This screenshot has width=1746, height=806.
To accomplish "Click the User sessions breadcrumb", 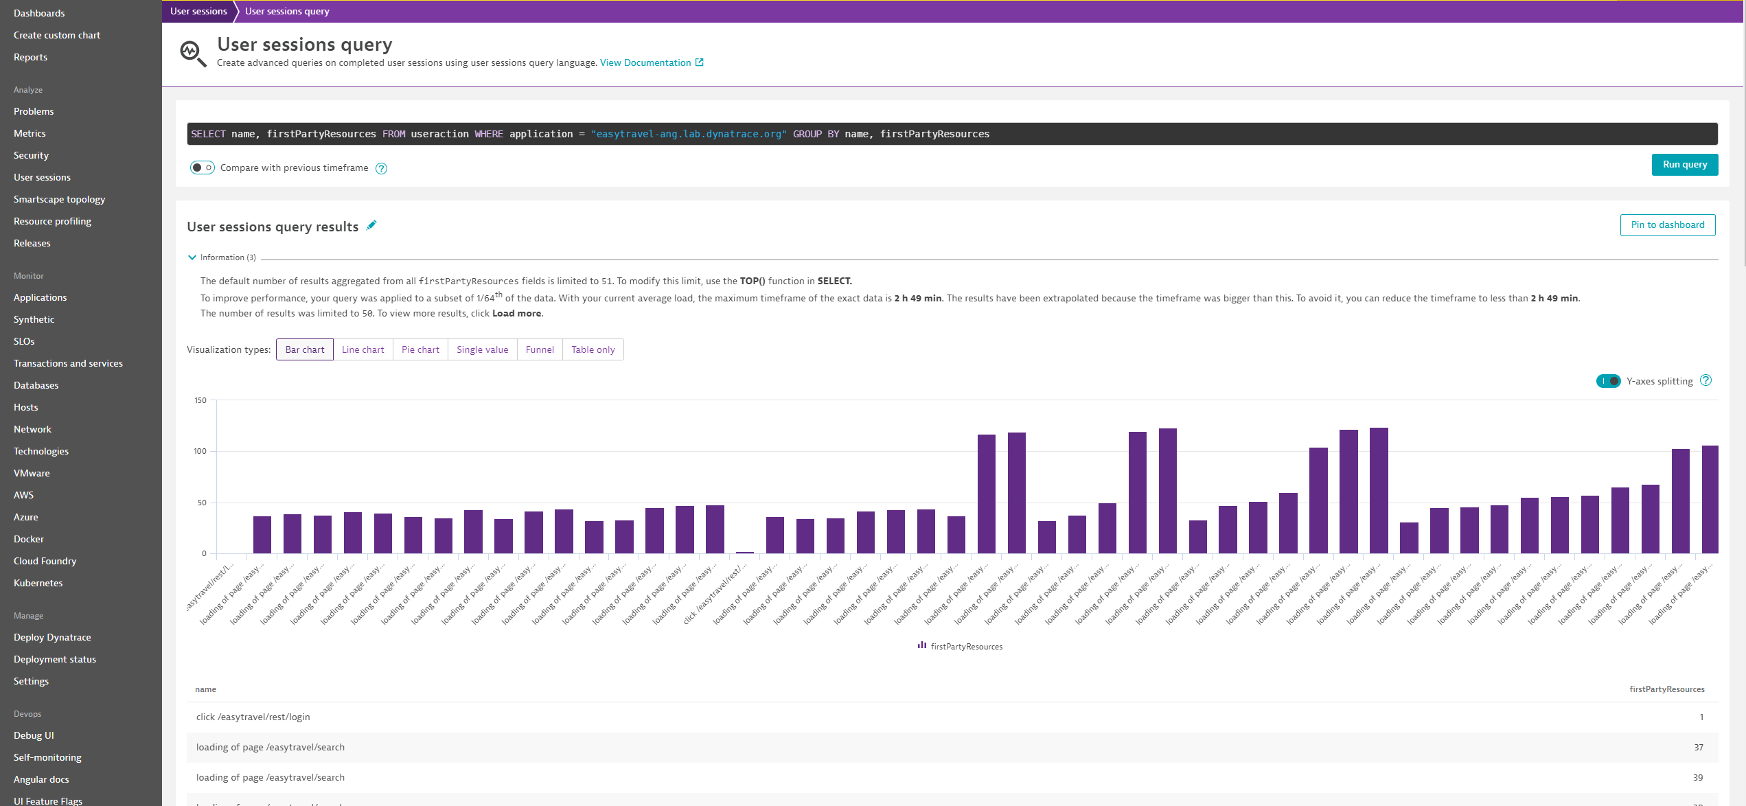I will pyautogui.click(x=198, y=11).
